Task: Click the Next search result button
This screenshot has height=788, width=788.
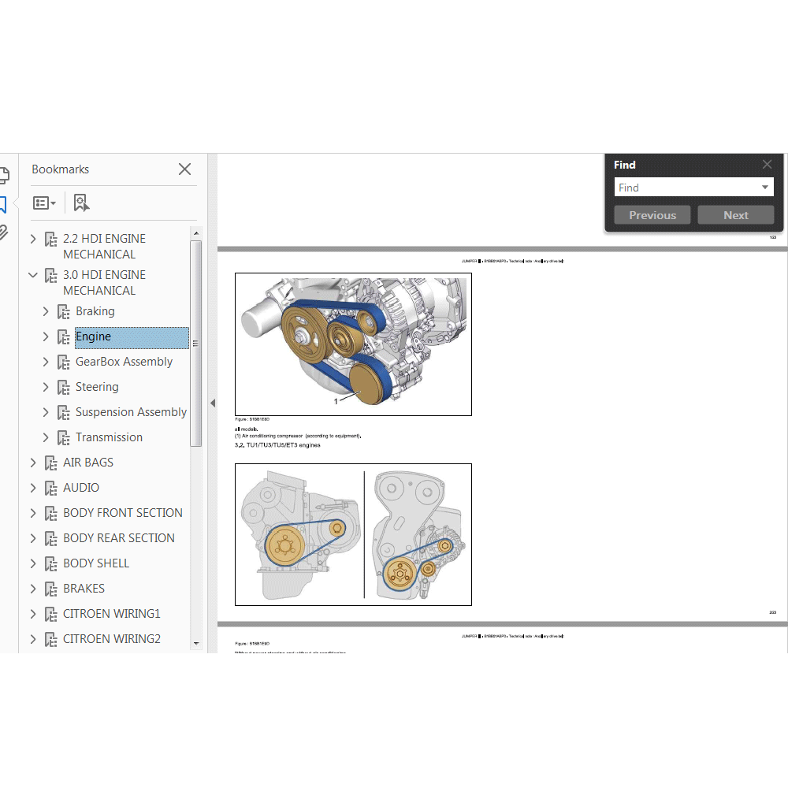Action: tap(736, 215)
